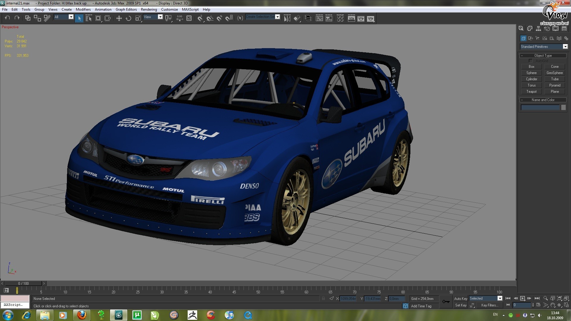Activate the Unlink Selection tool
The width and height of the screenshot is (571, 321).
tap(37, 18)
